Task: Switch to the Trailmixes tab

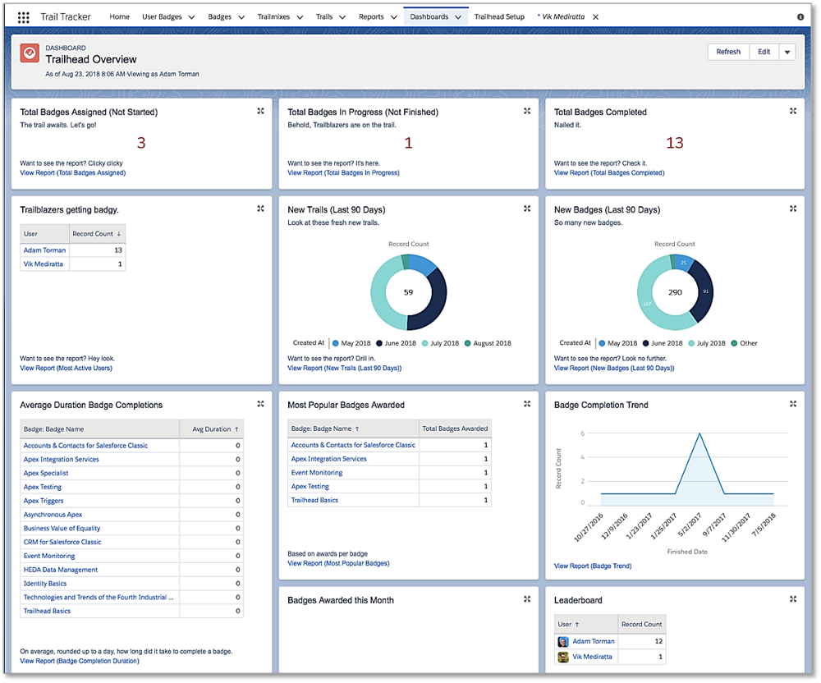Action: click(273, 16)
